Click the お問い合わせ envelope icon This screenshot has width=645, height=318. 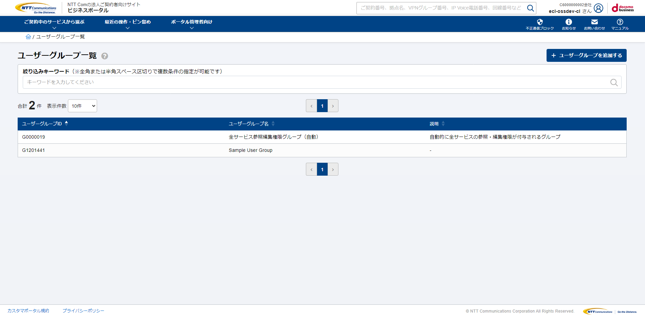coord(594,22)
